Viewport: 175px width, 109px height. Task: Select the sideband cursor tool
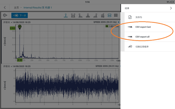[88, 15]
